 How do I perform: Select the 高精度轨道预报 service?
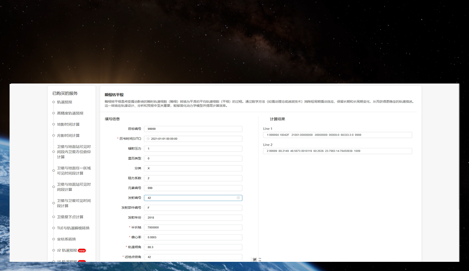point(70,112)
